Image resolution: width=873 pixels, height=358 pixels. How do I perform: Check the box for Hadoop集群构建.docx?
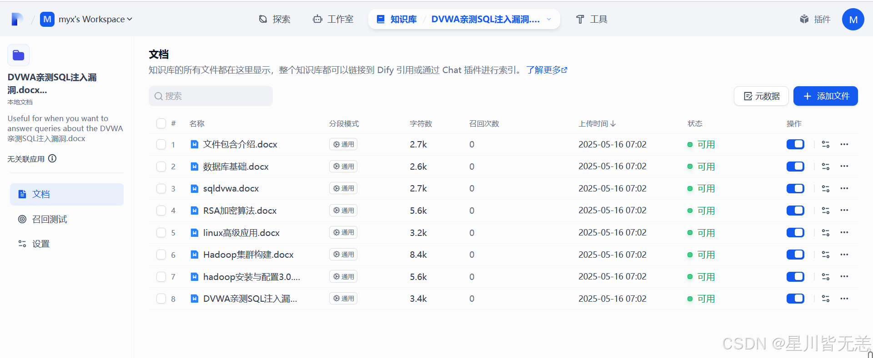point(161,255)
